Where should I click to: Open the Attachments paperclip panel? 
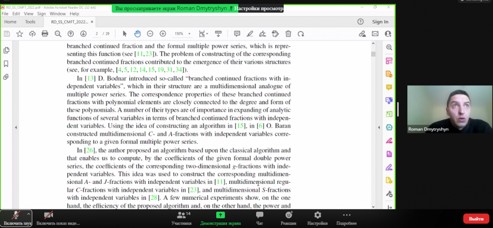[x=6, y=77]
